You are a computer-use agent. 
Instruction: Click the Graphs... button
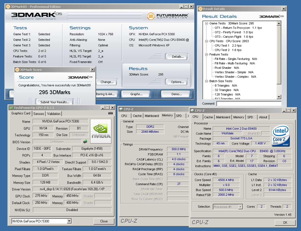(x=136, y=94)
